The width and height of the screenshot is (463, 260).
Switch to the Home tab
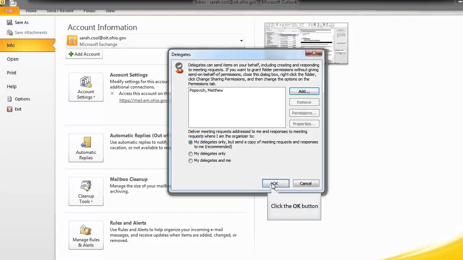(x=31, y=11)
